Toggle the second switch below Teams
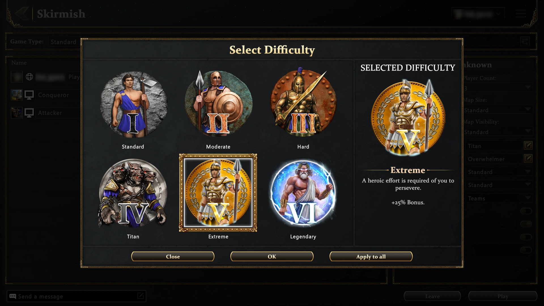The height and width of the screenshot is (306, 544). [x=526, y=224]
